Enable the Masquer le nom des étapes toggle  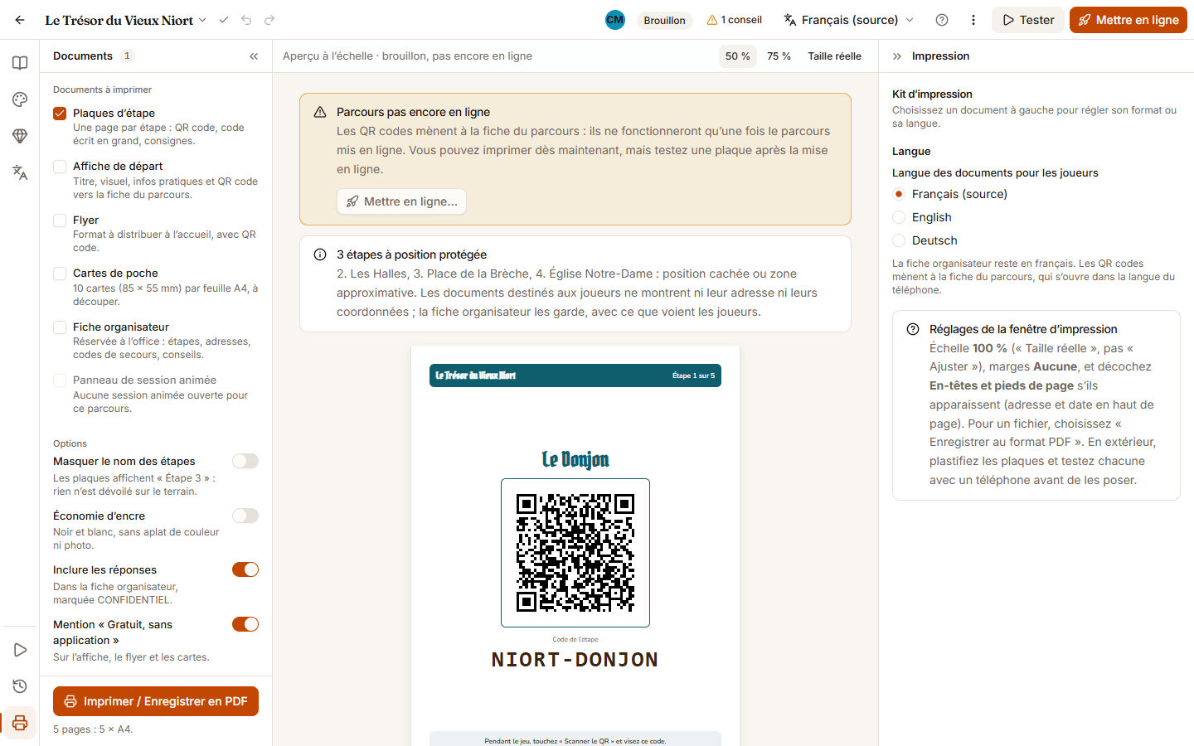(245, 461)
